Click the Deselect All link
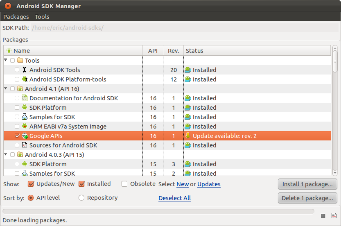341x226 pixels. pos(174,198)
